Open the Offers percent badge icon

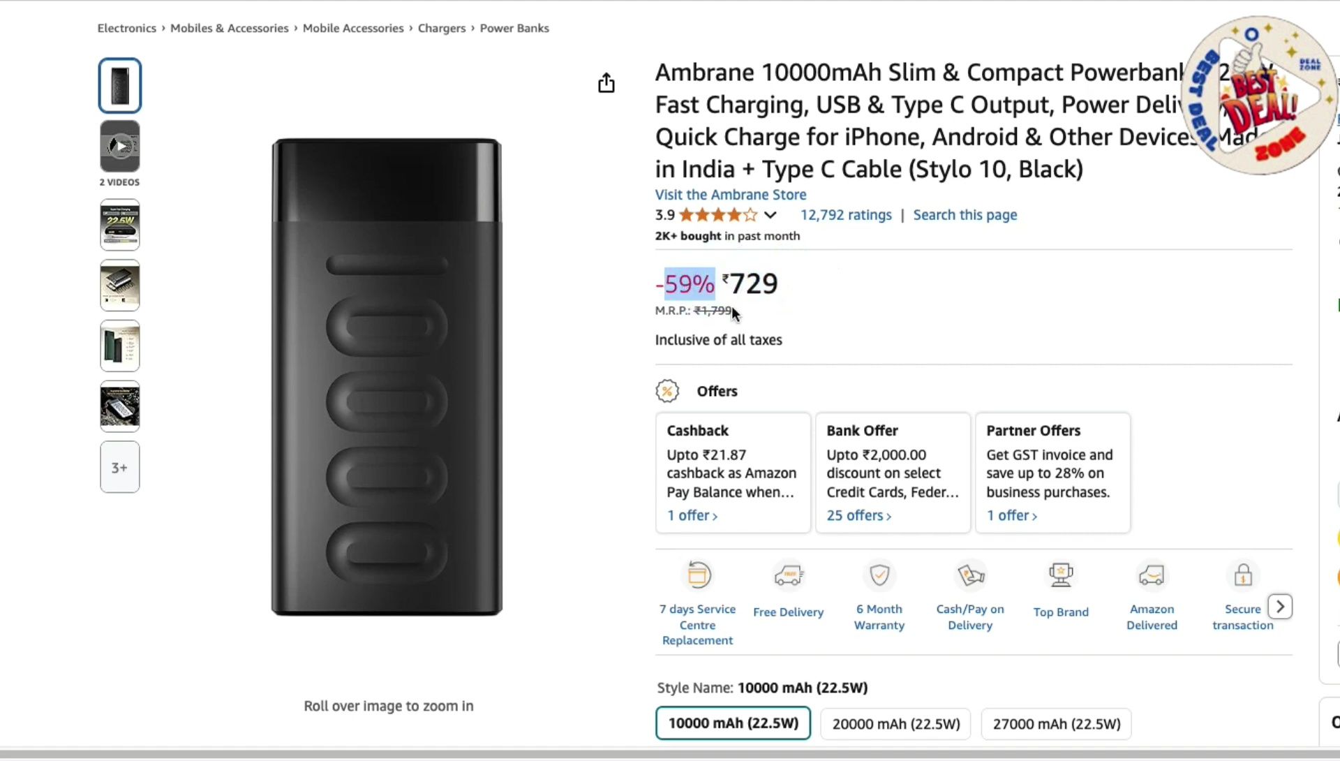click(667, 391)
